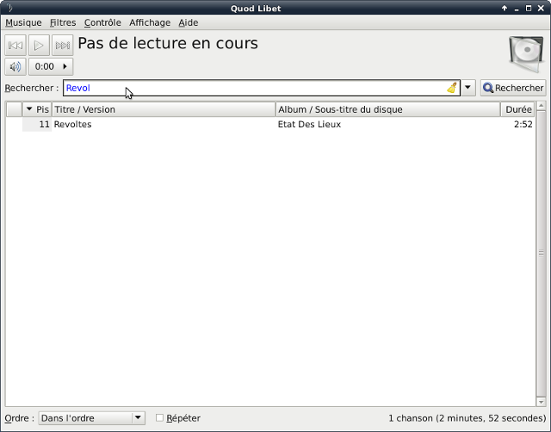Open the Affichage menu
The height and width of the screenshot is (432, 551).
[150, 22]
